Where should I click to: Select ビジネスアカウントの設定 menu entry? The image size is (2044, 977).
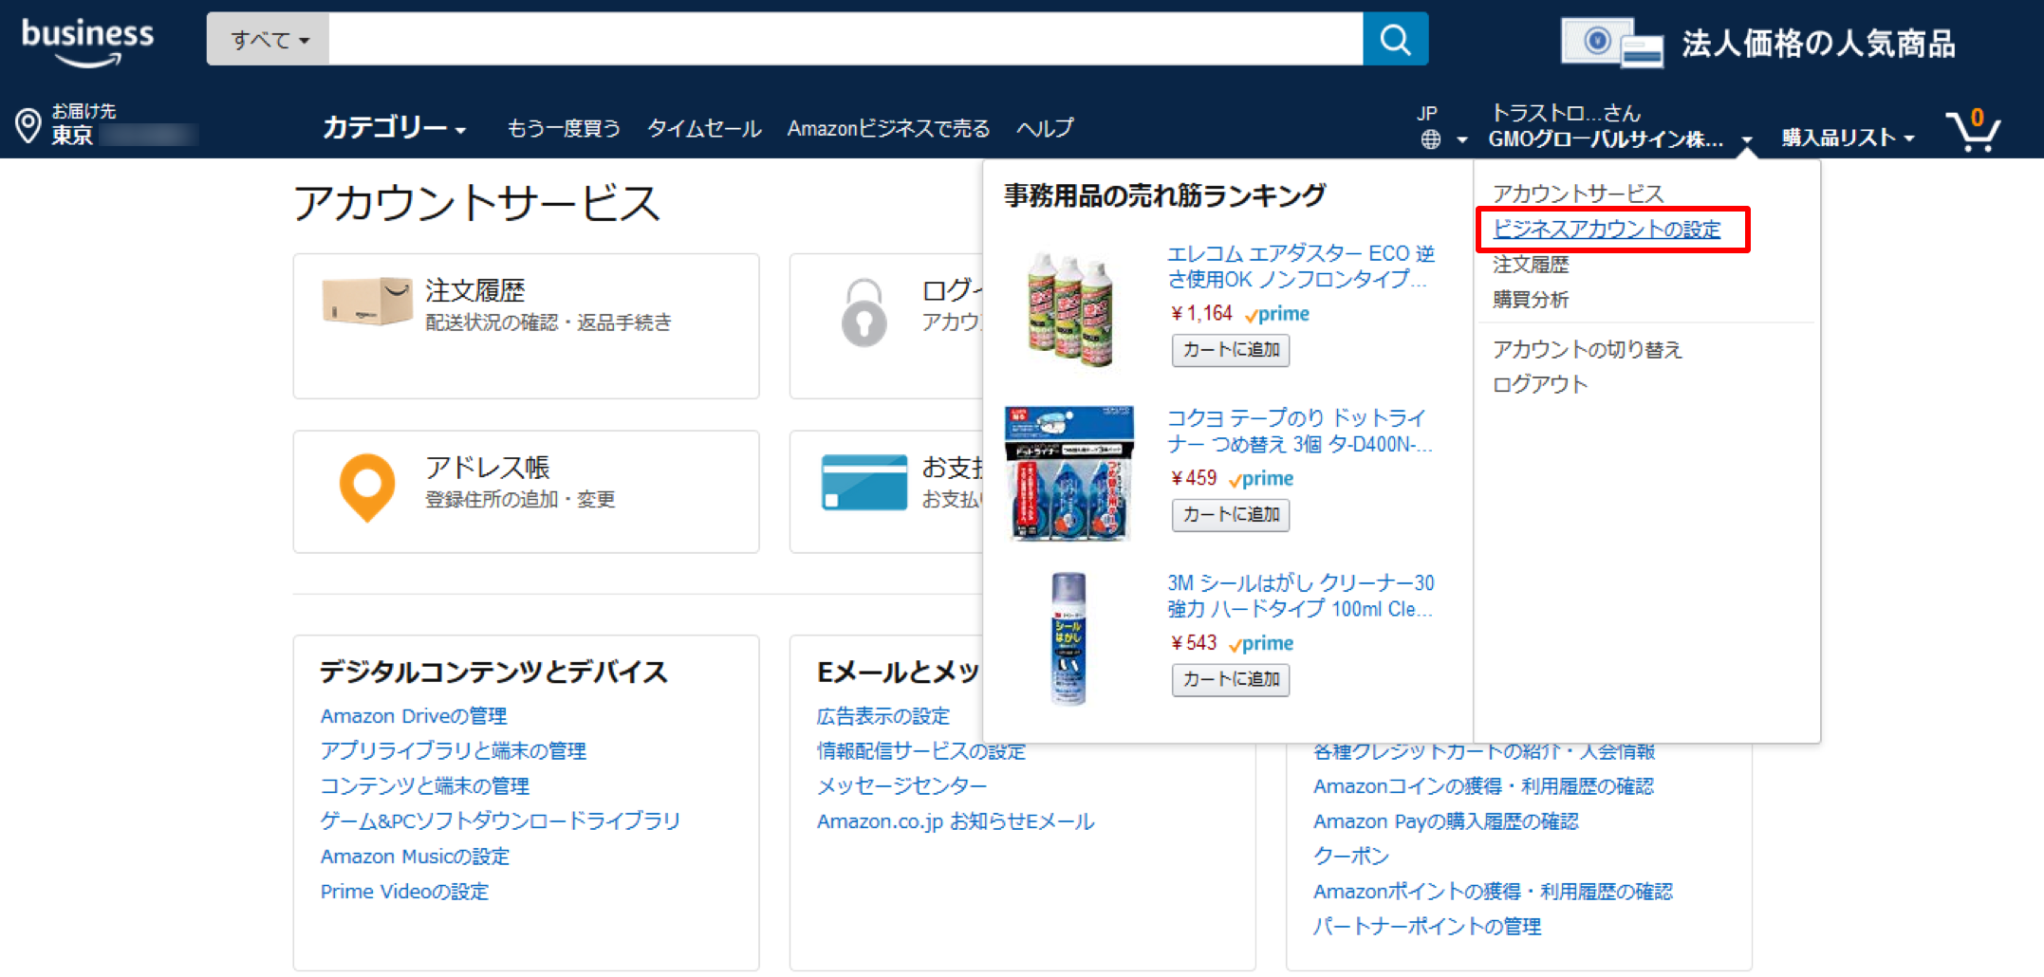[1607, 230]
